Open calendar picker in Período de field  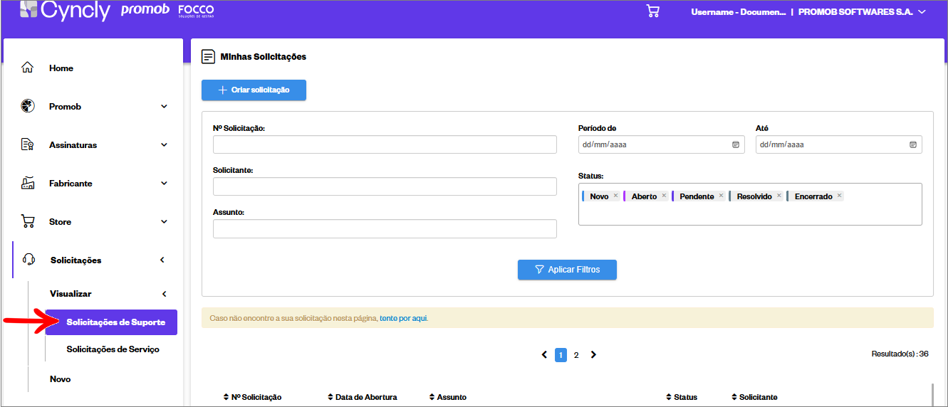tap(736, 144)
